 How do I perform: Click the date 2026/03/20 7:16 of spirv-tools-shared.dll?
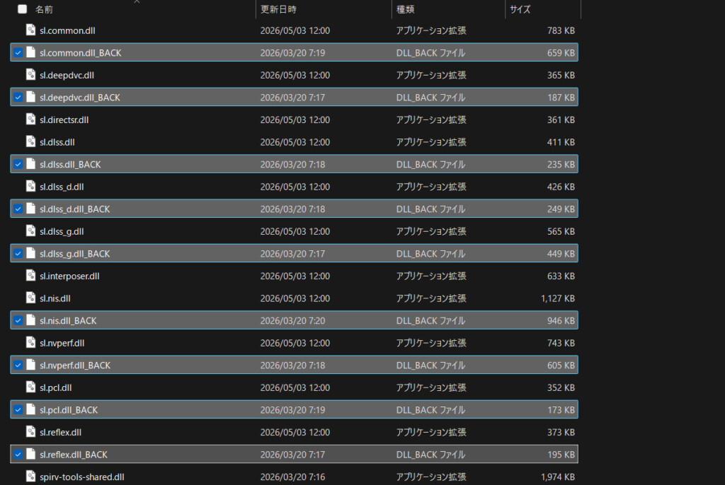pos(292,477)
